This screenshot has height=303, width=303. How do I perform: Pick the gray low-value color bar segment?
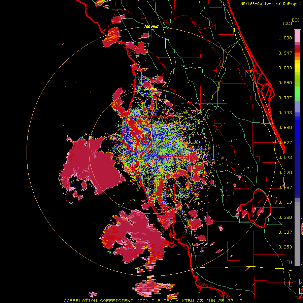pyautogui.click(x=297, y=234)
